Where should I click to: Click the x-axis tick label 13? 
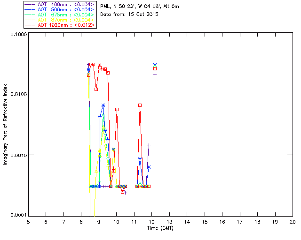(169, 222)
